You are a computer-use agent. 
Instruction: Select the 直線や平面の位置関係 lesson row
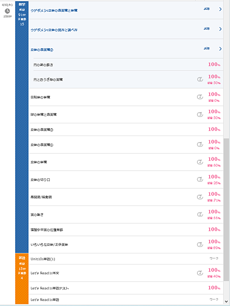pyautogui.click(x=126, y=230)
